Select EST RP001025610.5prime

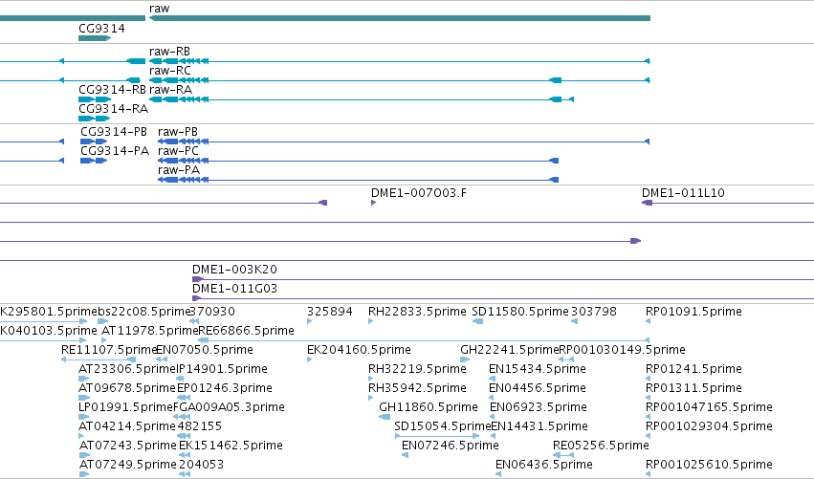click(x=709, y=465)
